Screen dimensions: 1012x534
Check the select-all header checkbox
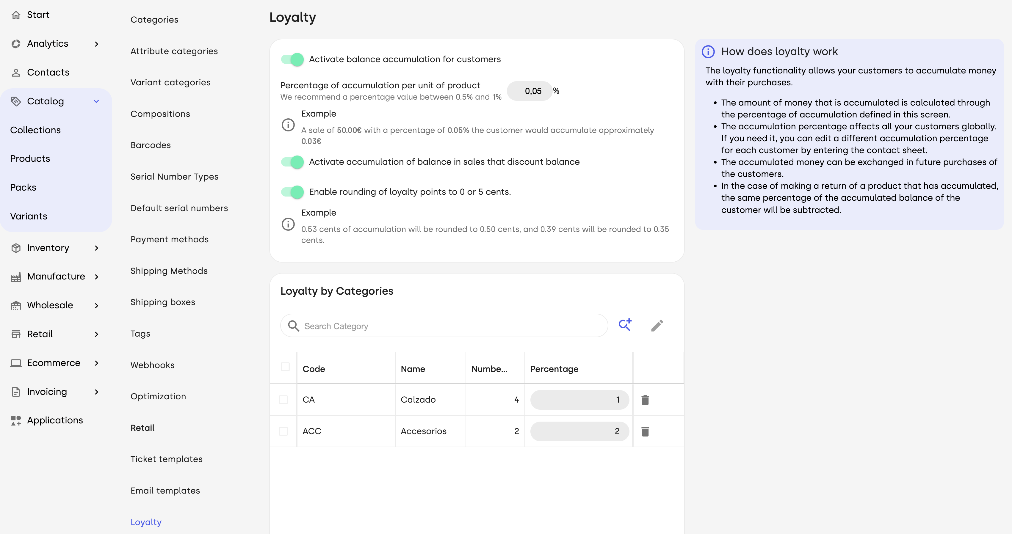point(285,367)
